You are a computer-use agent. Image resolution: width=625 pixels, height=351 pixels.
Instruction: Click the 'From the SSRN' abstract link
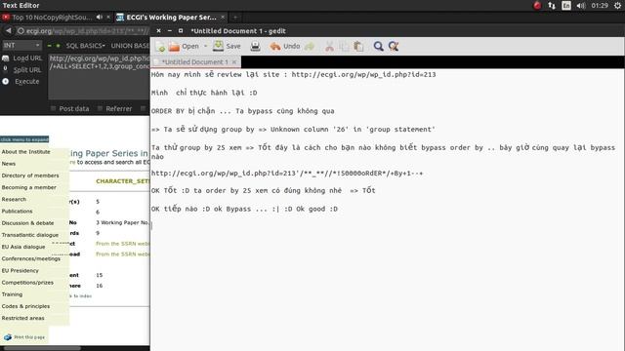pos(122,244)
